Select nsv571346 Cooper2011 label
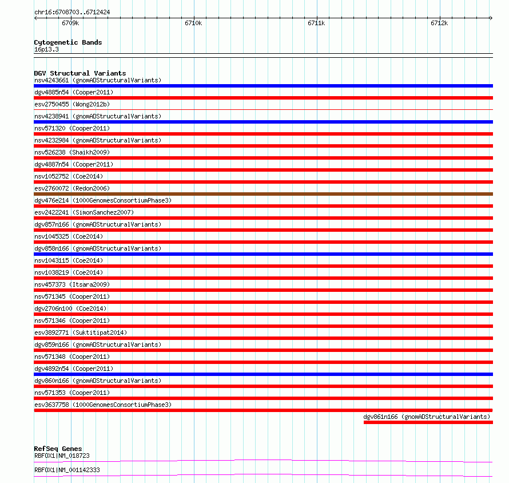 (x=72, y=320)
